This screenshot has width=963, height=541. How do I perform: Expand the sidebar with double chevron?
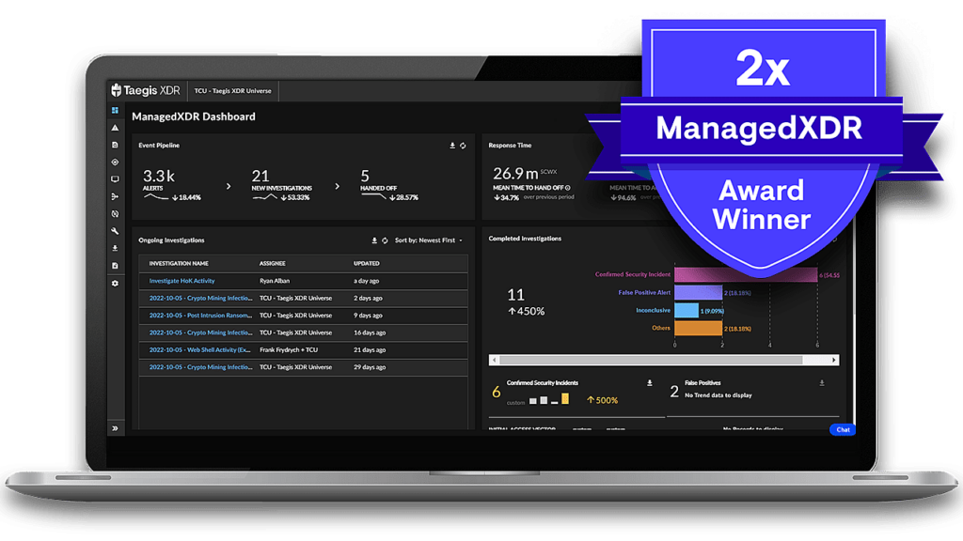(x=115, y=428)
